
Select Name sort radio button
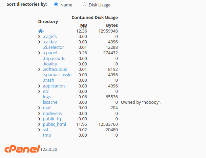coord(56,4)
